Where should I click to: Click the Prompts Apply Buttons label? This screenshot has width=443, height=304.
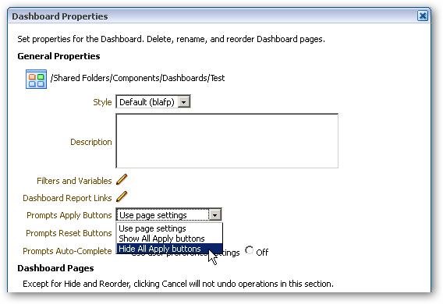click(69, 215)
